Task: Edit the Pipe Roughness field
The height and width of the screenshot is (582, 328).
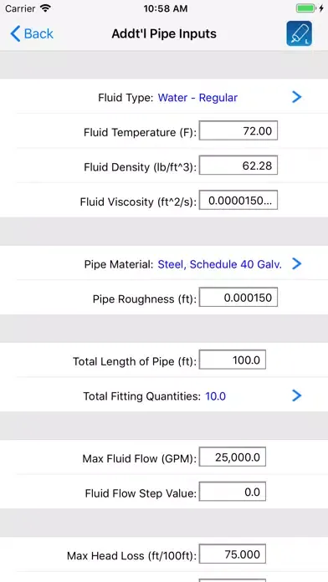Action: tap(238, 298)
